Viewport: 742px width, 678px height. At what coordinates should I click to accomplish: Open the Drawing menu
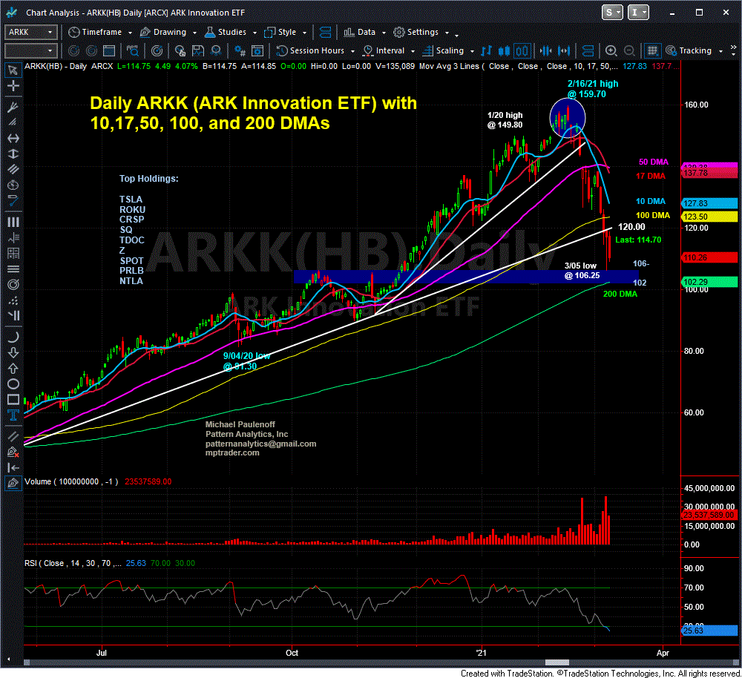pos(168,32)
